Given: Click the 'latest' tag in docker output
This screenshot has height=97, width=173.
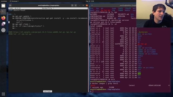Looking at the screenshot, I should [132, 85].
